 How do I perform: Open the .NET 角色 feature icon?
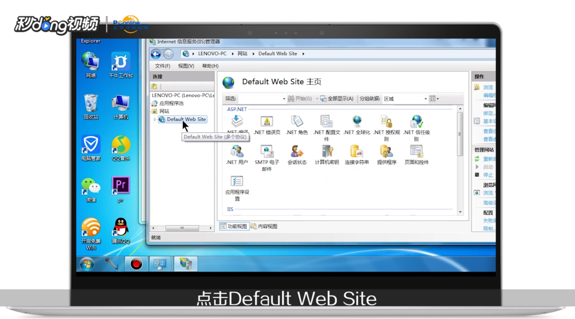coord(297,121)
